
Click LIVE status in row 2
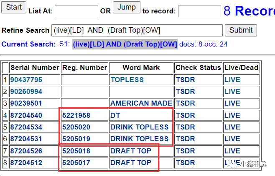(232, 92)
